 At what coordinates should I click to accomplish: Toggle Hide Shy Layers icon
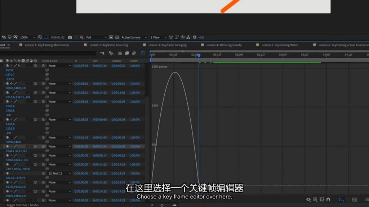click(x=120, y=54)
